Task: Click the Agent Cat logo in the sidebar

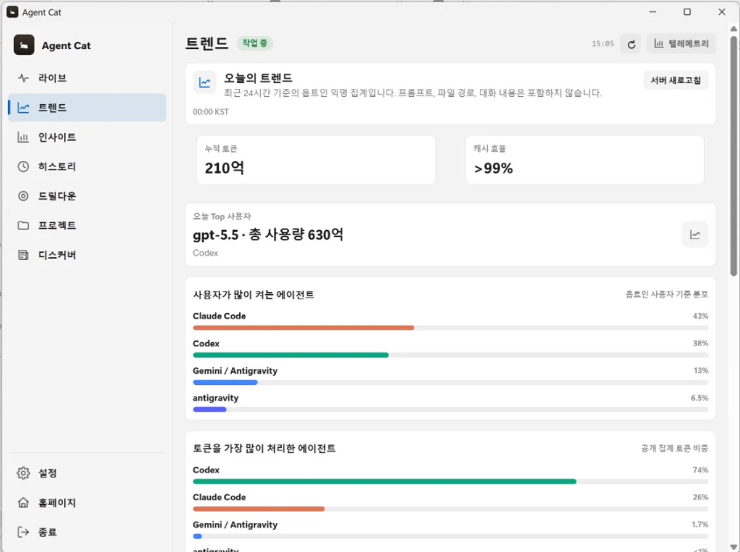Action: point(24,45)
